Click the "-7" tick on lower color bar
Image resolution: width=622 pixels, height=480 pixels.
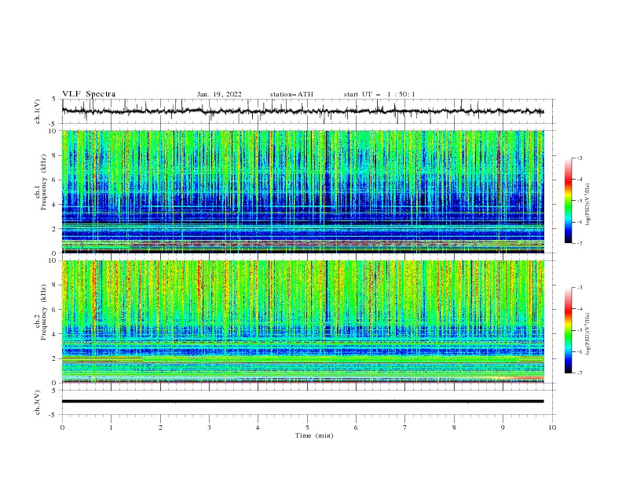coord(579,373)
